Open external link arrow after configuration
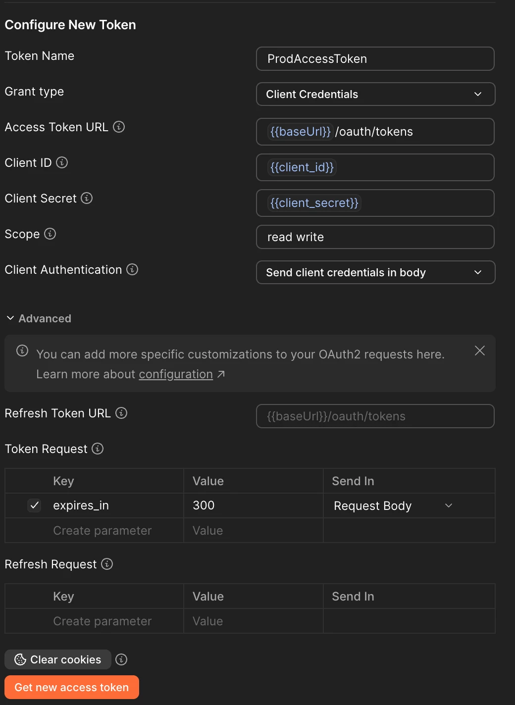This screenshot has height=705, width=515. (x=221, y=374)
